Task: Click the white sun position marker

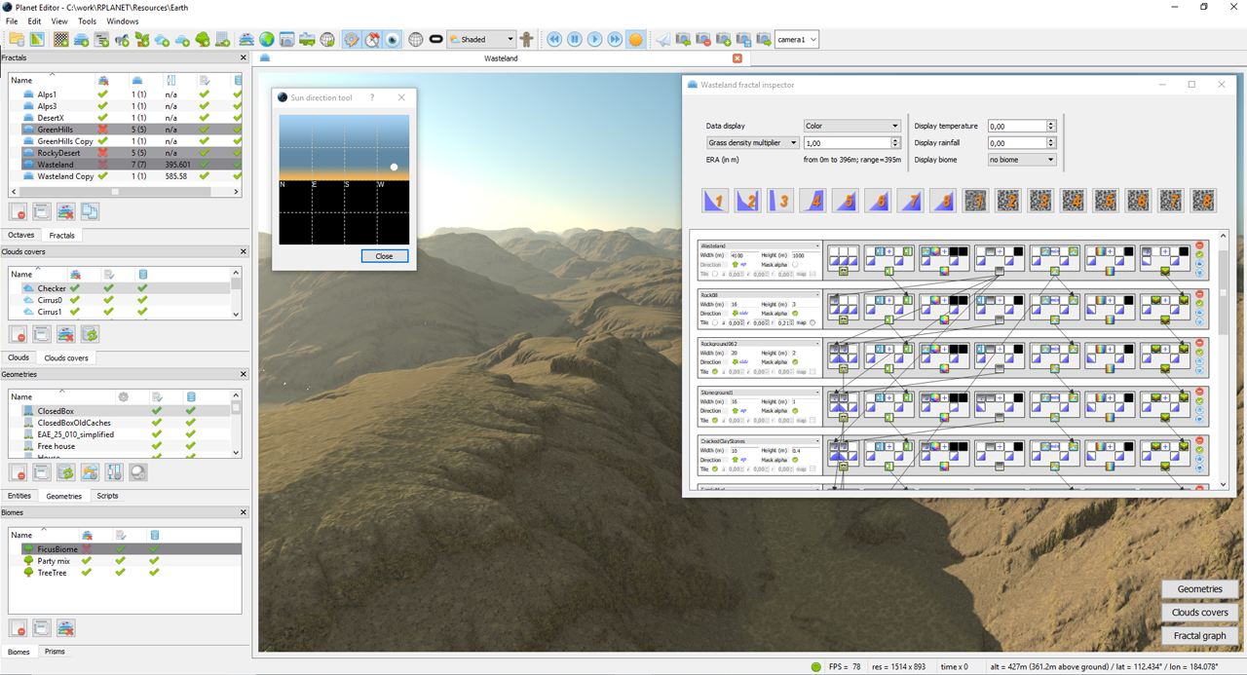Action: point(395,167)
